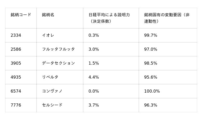Click the 1.5% value cell
The image size is (207, 120).
tap(94, 63)
